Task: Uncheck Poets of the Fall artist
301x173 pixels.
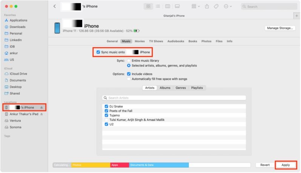Action: [x=106, y=111]
